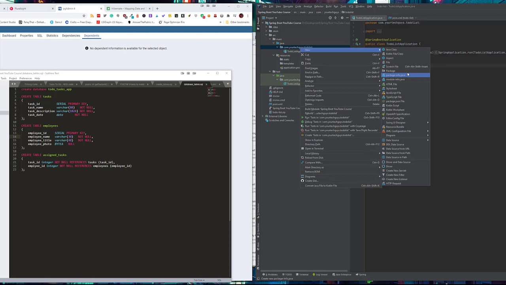The height and width of the screenshot is (285, 506).
Task: Open the pom.xml (todo-list) editor tab
Action: tap(402, 18)
